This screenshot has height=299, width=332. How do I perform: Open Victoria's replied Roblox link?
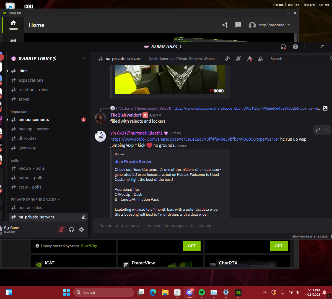coord(247,108)
